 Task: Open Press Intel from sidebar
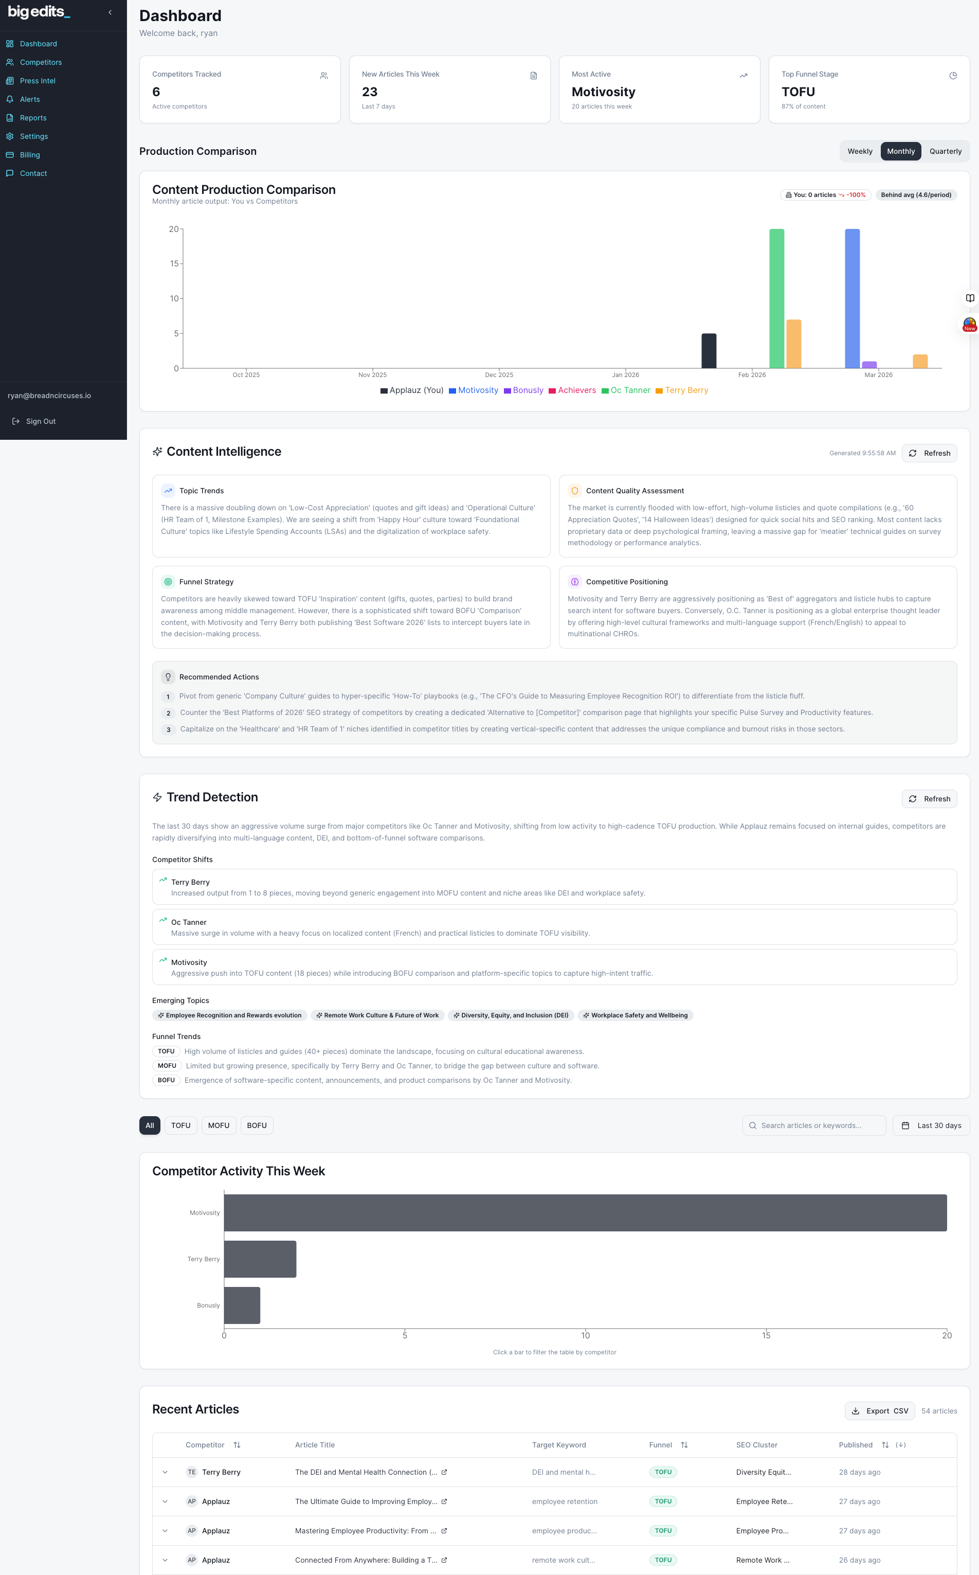click(38, 81)
